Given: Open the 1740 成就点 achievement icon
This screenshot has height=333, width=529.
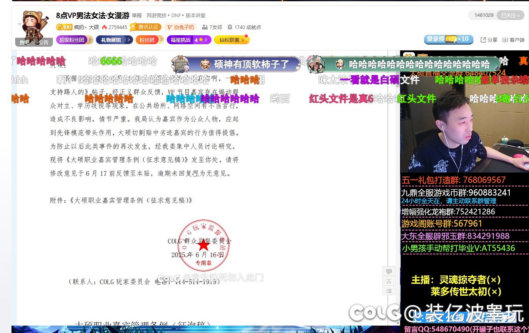Looking at the screenshot, I should 230,27.
